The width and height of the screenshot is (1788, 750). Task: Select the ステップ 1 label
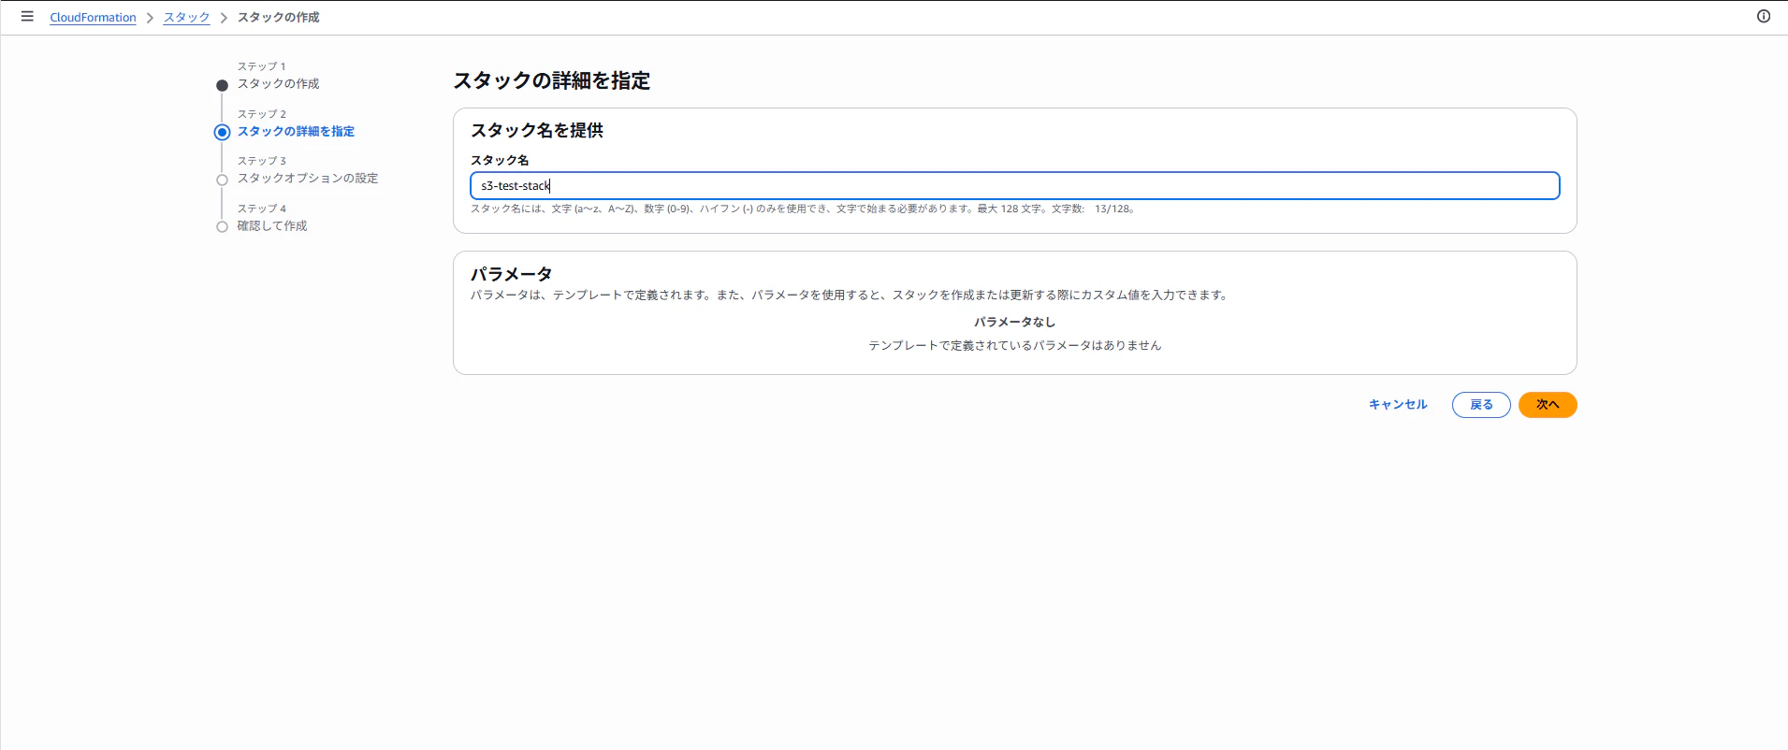point(261,67)
